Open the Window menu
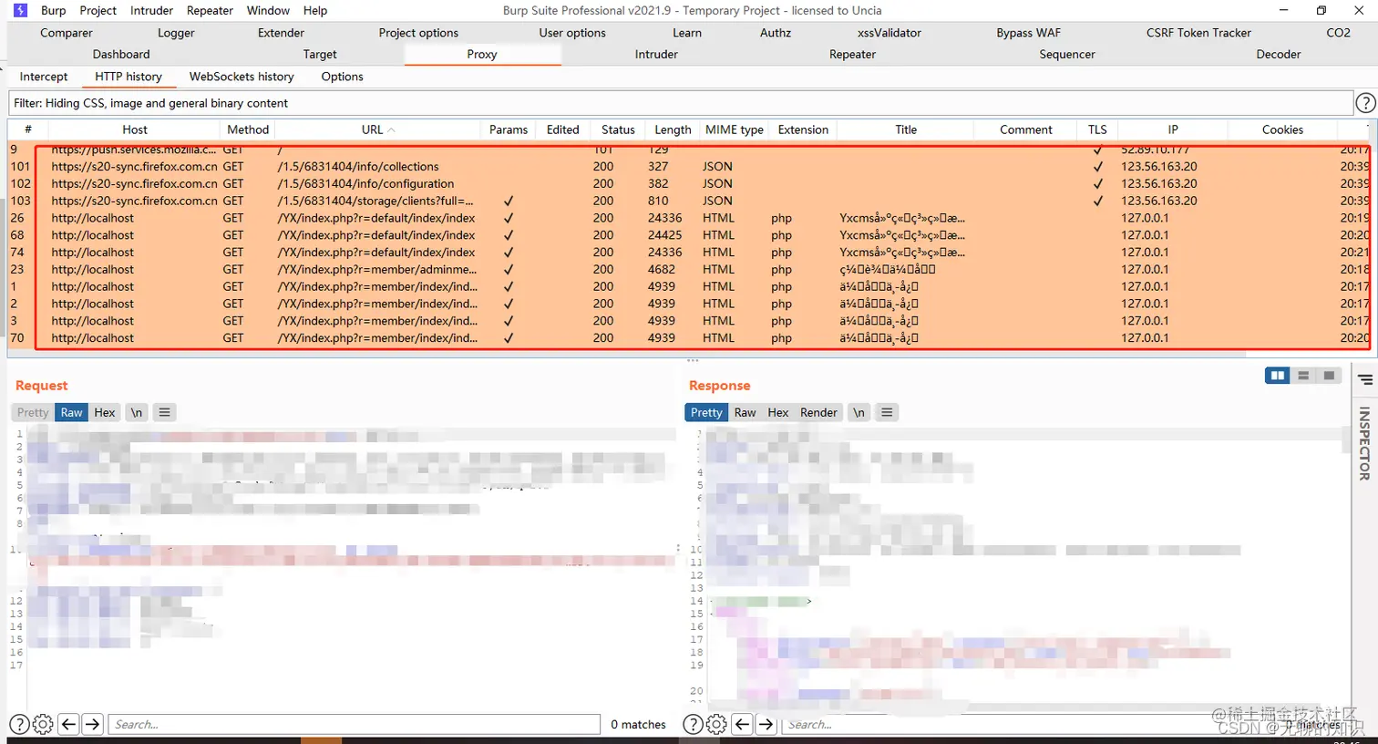This screenshot has height=744, width=1378. point(268,10)
